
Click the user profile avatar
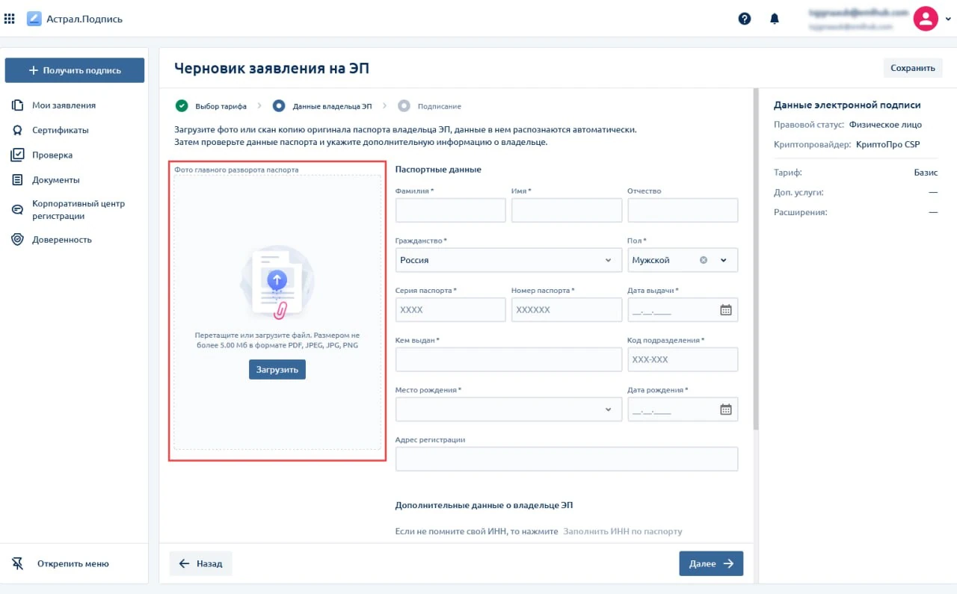coord(926,19)
